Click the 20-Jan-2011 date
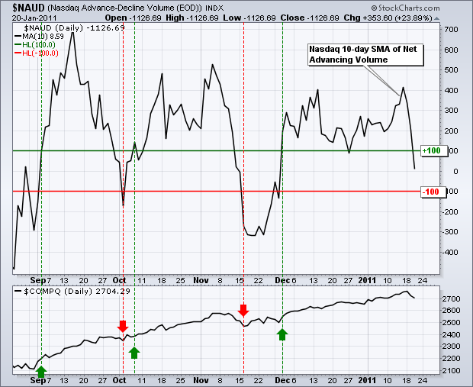 34,18
